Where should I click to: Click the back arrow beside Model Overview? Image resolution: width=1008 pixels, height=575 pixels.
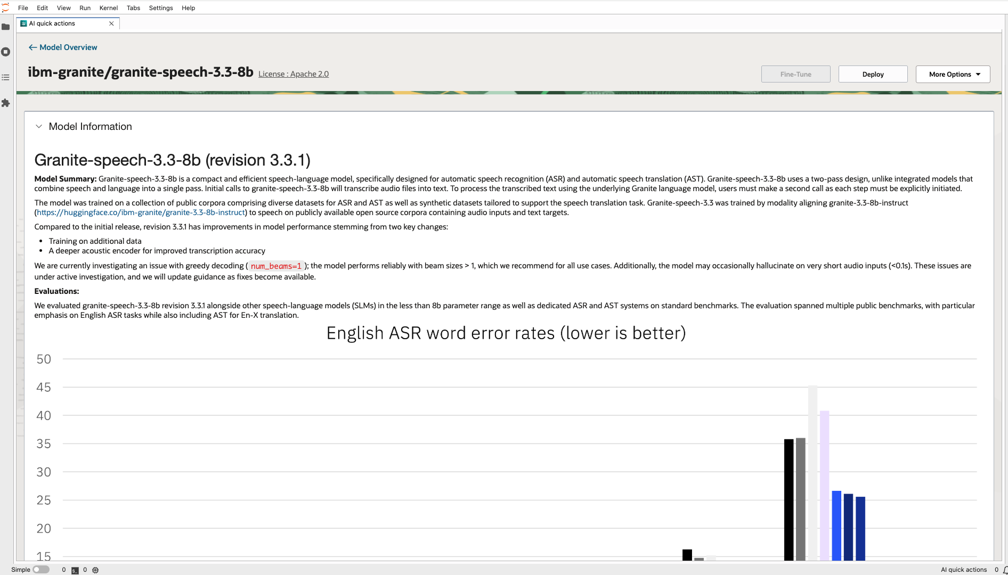[x=32, y=47]
